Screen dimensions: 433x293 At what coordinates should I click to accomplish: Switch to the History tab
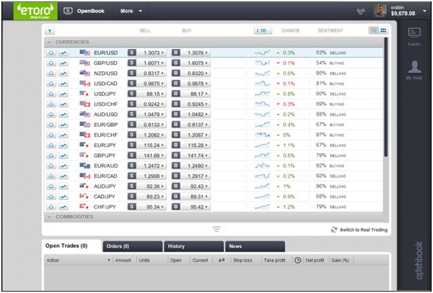194,246
